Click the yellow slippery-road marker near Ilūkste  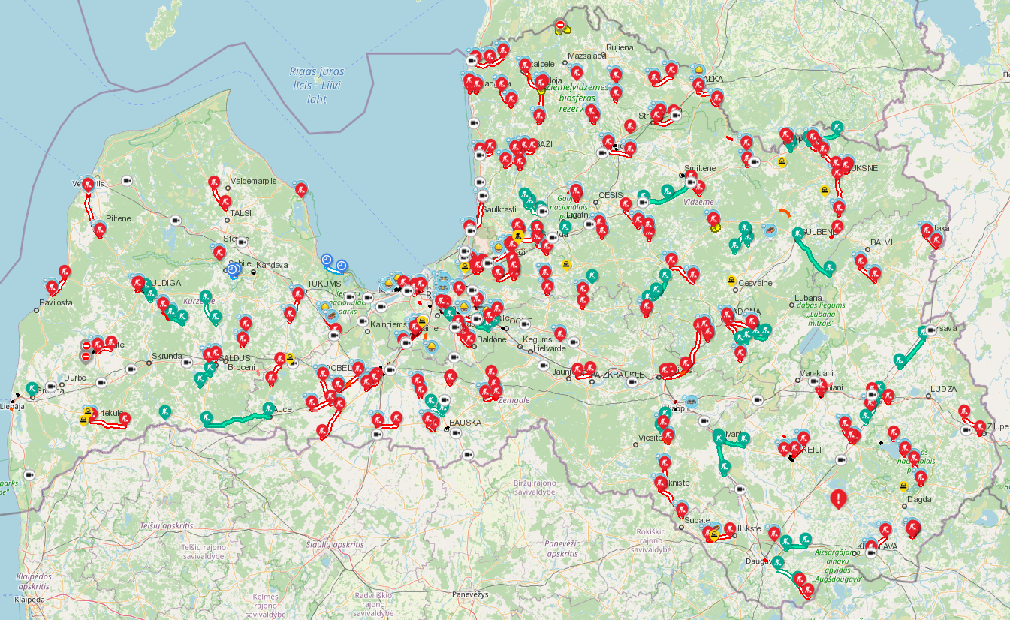click(x=713, y=535)
